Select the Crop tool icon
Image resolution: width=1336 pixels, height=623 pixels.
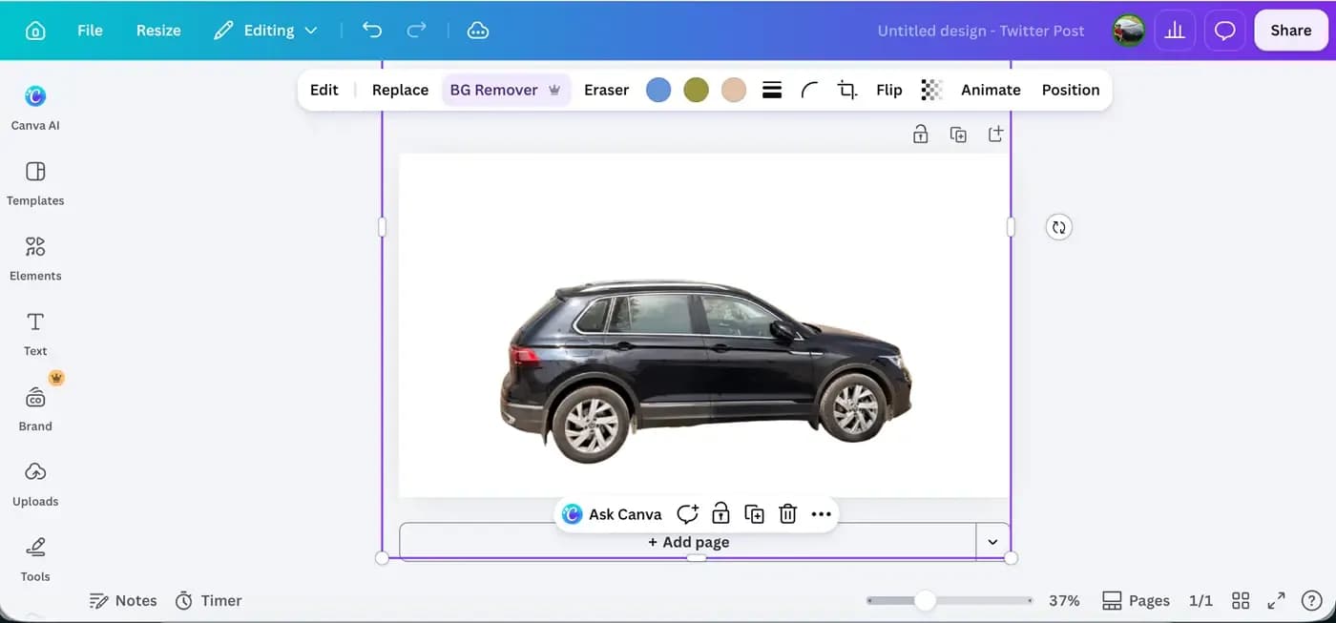(x=846, y=90)
